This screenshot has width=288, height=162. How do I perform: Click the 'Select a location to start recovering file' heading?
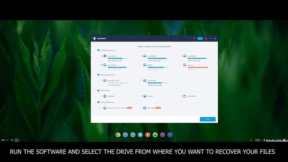[x=154, y=46]
